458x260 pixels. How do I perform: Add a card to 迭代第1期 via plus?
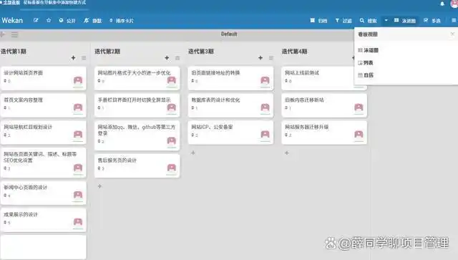[x=73, y=58]
